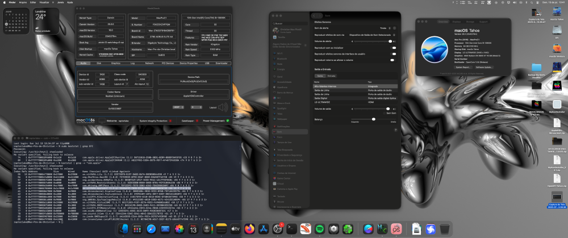568x238 pixels.
Task: Launch Apple TV from the Dock
Action: [x=236, y=229]
